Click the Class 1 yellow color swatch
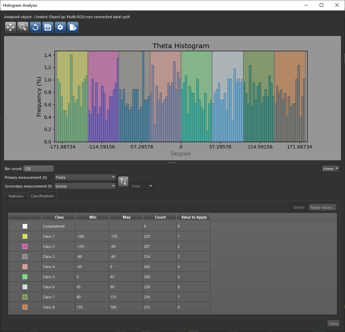 [25, 236]
